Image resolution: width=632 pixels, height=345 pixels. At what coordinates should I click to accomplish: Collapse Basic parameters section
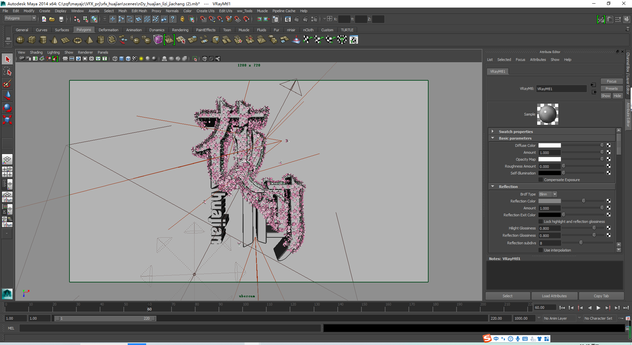pyautogui.click(x=493, y=138)
